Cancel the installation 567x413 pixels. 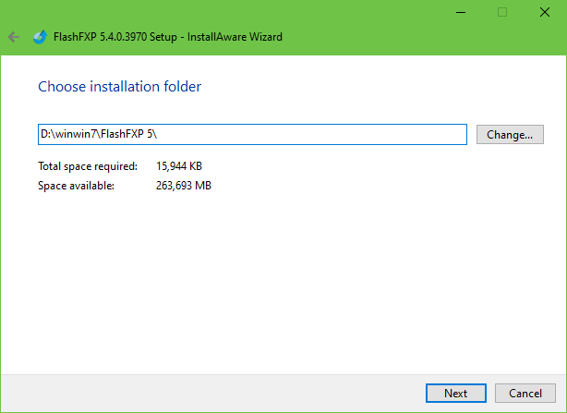tap(525, 393)
